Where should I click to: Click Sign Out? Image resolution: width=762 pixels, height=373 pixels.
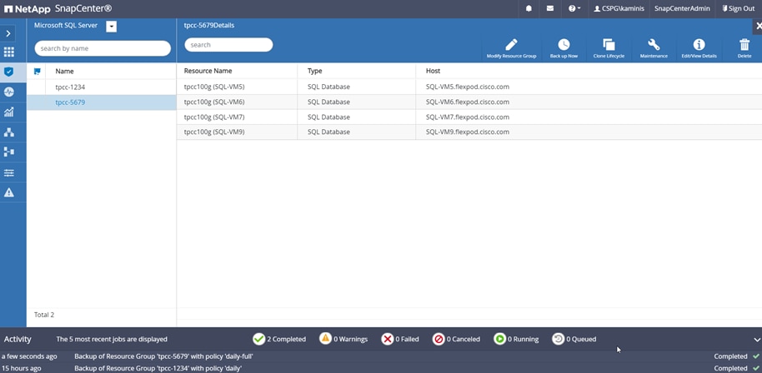pyautogui.click(x=738, y=8)
